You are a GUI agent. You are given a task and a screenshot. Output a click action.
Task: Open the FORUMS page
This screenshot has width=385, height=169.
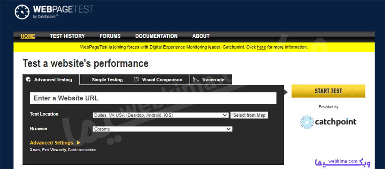(110, 36)
